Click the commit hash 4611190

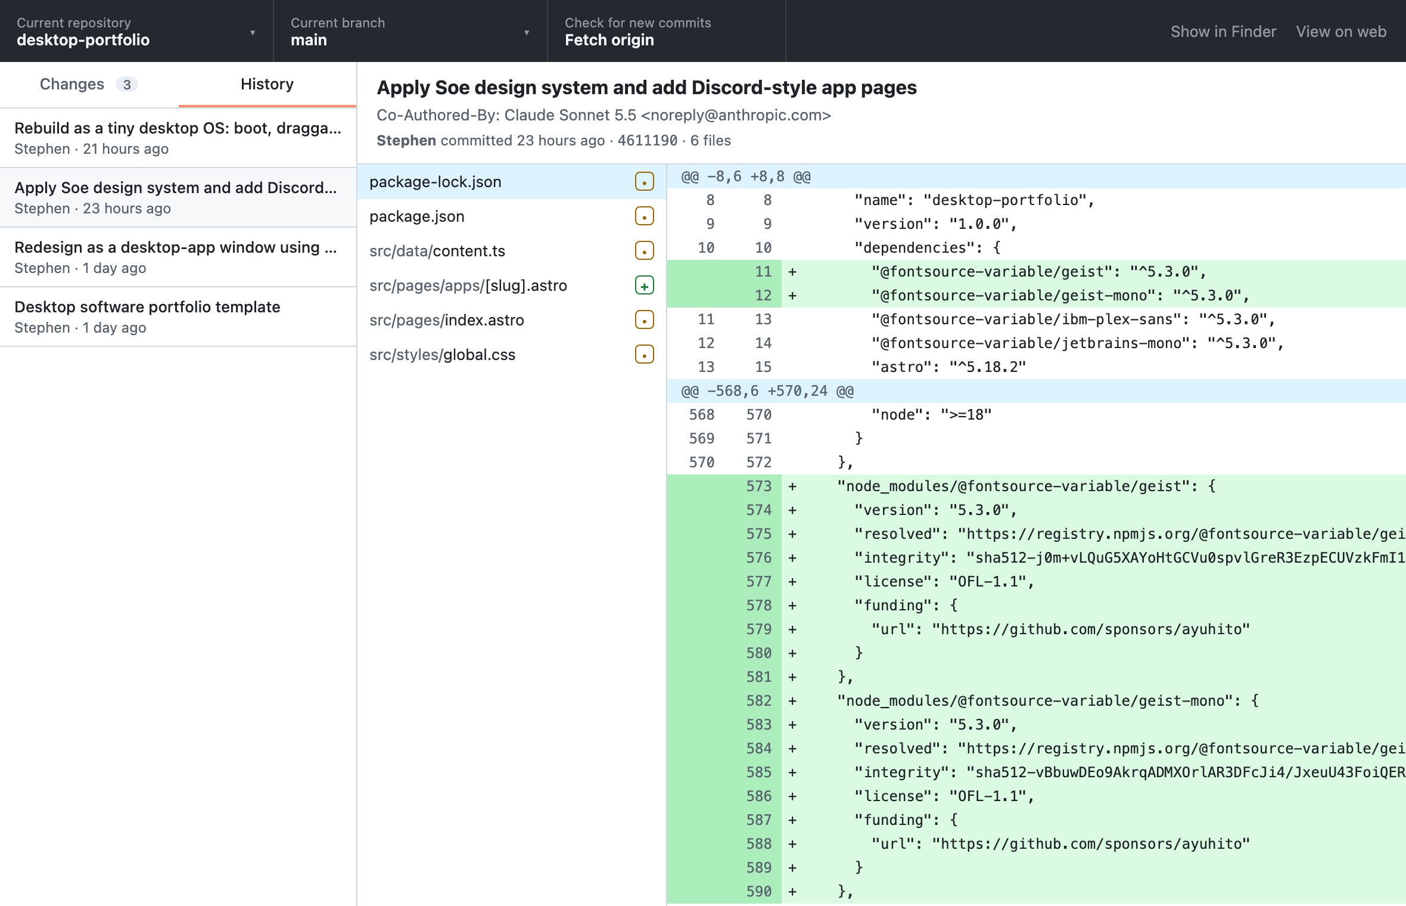click(647, 141)
